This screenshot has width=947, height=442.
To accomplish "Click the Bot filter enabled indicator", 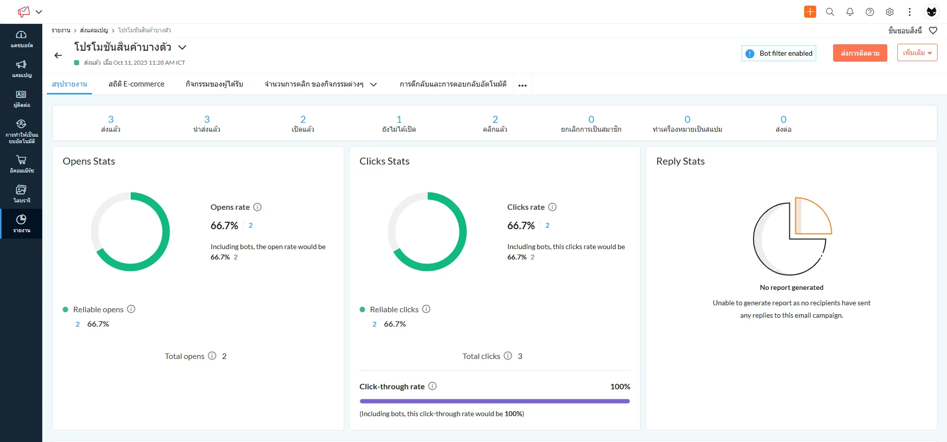I will [x=778, y=53].
